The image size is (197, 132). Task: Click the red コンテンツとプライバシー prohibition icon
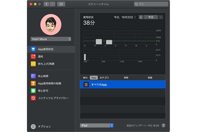(33, 98)
